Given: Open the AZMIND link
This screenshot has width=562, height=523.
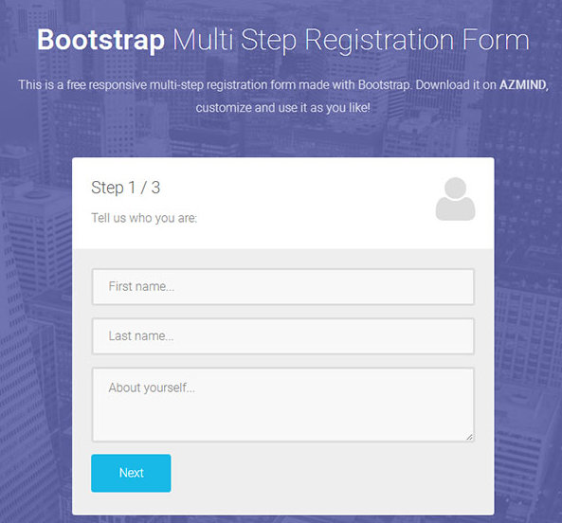Looking at the screenshot, I should click(522, 85).
